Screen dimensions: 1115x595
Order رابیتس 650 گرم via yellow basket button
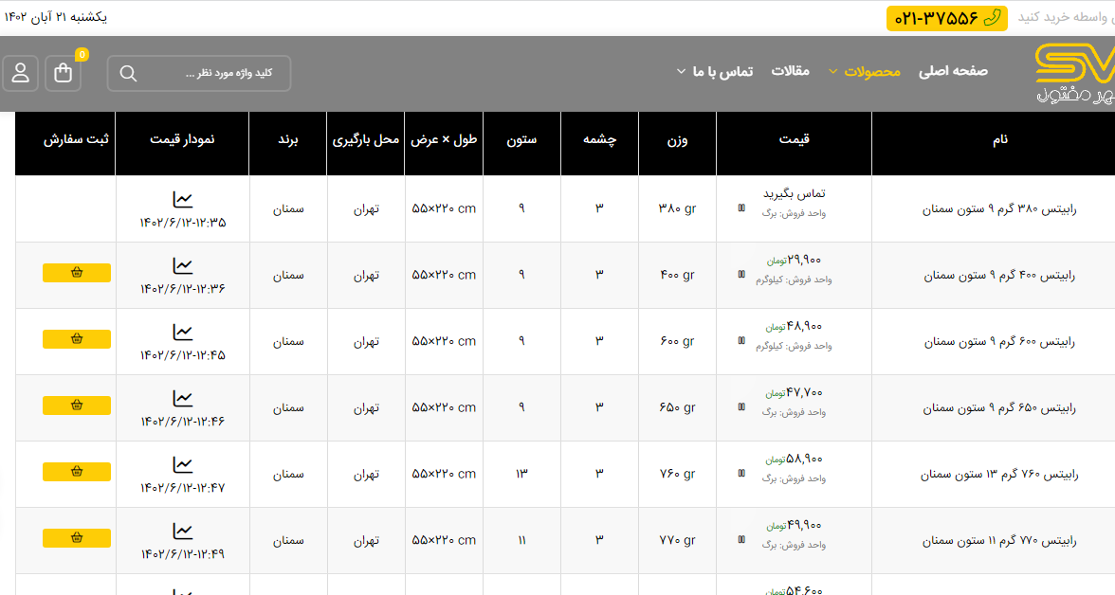77,406
